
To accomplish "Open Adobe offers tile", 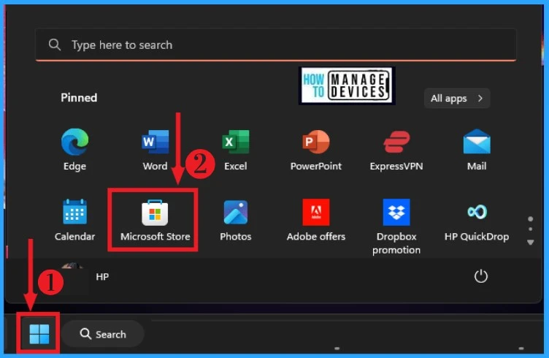I will pyautogui.click(x=316, y=220).
